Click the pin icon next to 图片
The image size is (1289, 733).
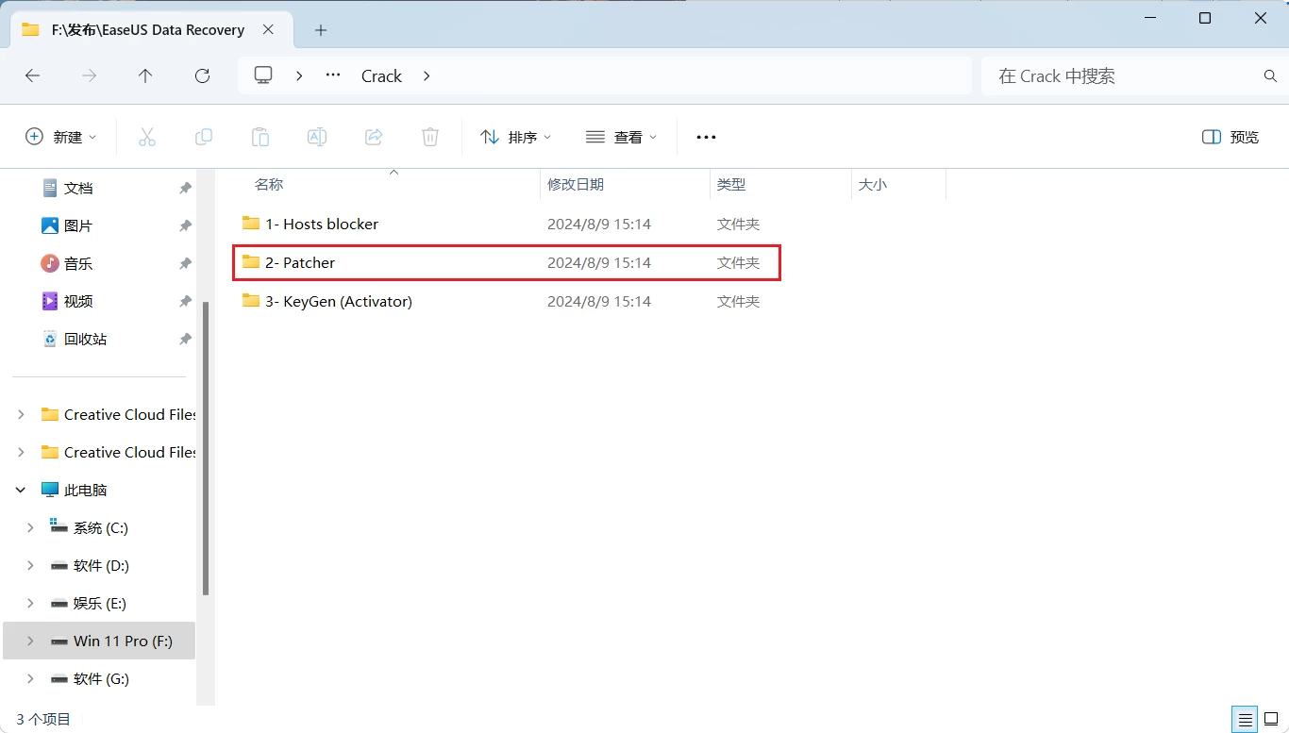click(185, 226)
